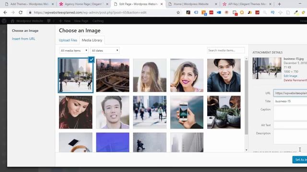Click the red rectangular extension icon
The height and width of the screenshot is (172, 307).
point(211,12)
